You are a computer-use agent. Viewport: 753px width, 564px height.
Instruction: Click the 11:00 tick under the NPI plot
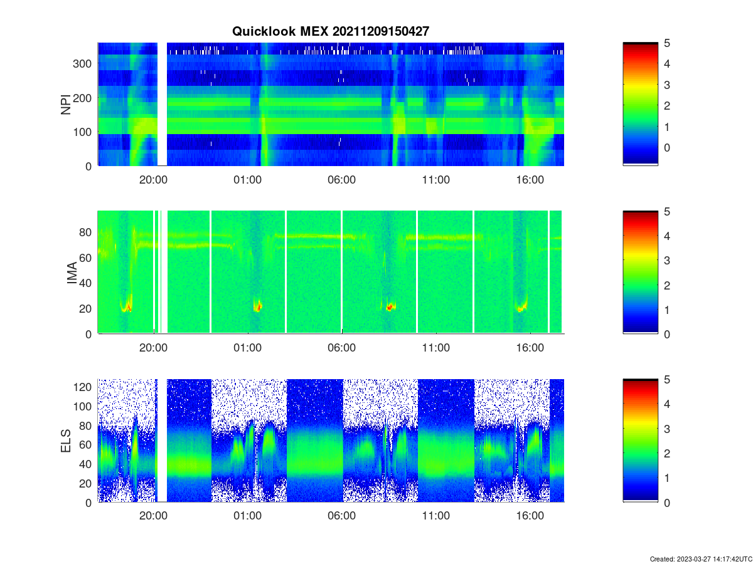point(435,179)
